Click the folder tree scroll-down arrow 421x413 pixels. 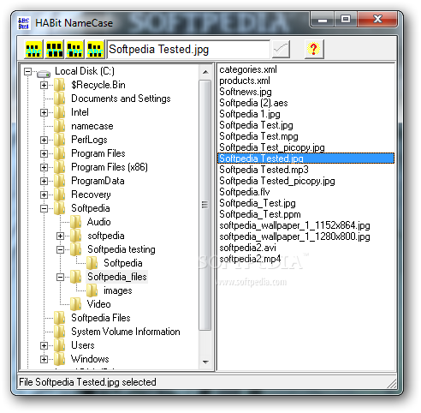tap(205, 362)
